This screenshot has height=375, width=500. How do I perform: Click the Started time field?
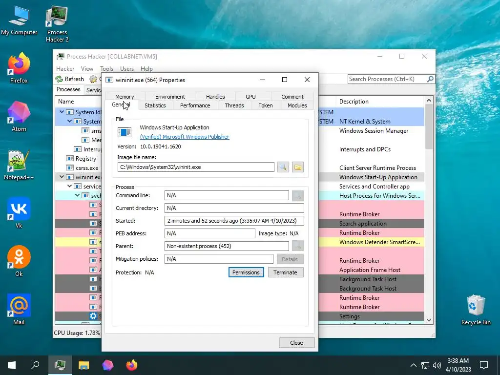click(x=234, y=221)
